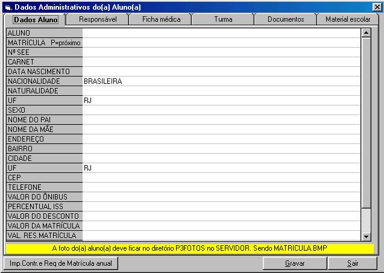Click the DATA NASCIMENTO field
Image resolution: width=384 pixels, height=273 pixels.
coord(221,72)
